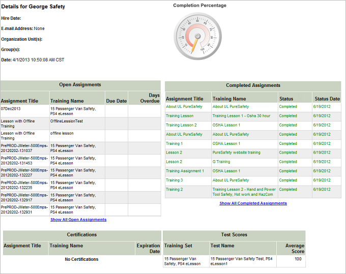Click Assignment Title header in Open Assignments

[19, 101]
